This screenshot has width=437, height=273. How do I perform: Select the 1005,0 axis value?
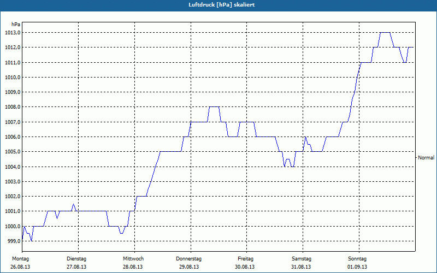[13, 152]
